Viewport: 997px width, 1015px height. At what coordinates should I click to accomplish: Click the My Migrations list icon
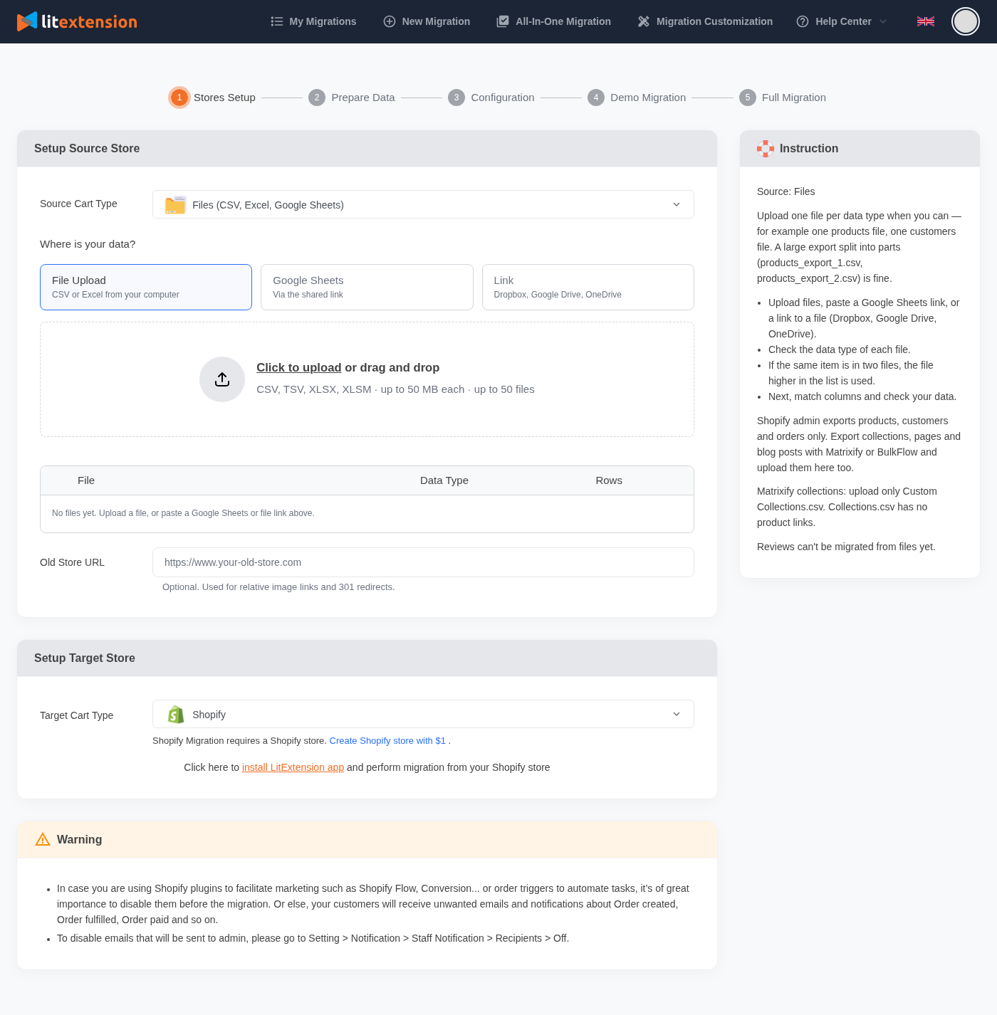(277, 21)
